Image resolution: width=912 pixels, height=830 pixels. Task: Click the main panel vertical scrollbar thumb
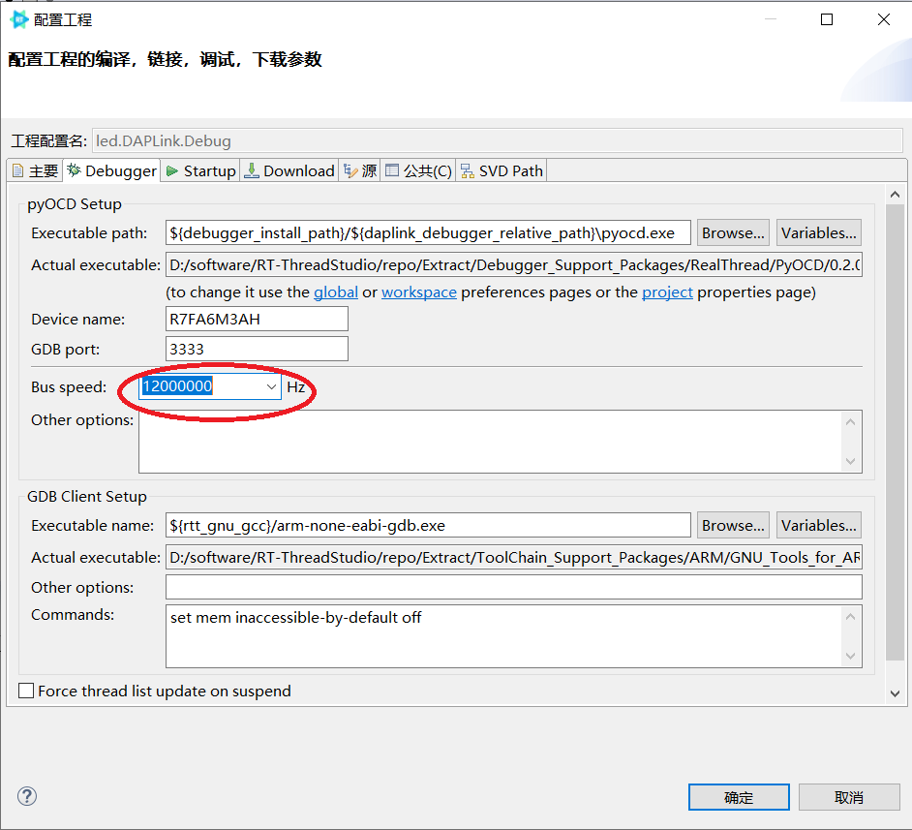895,432
